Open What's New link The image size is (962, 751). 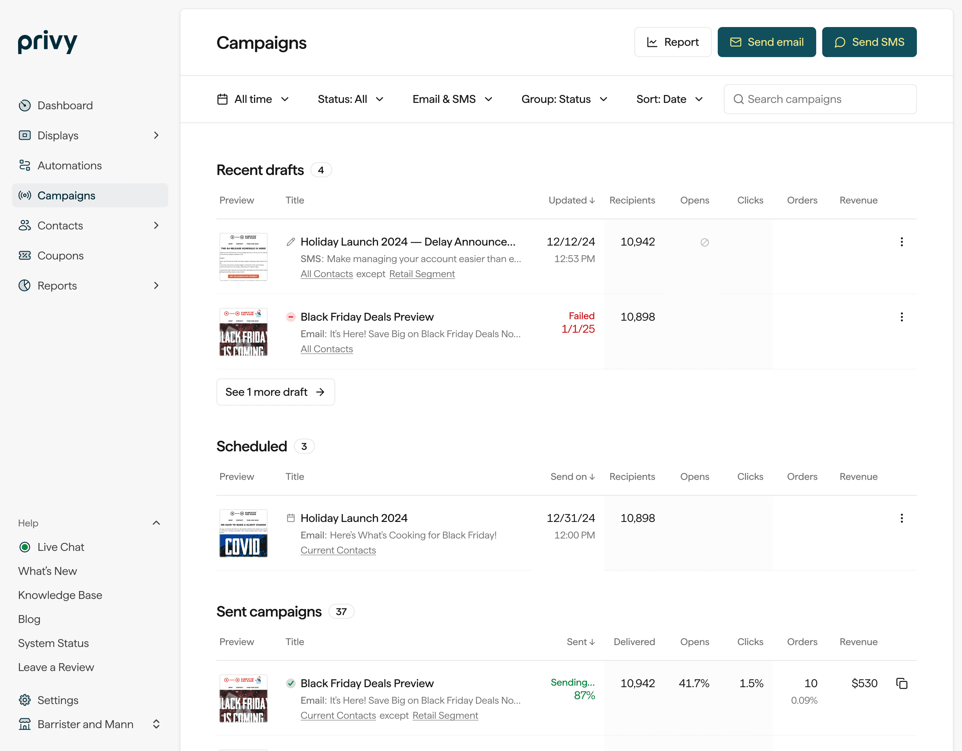coord(48,571)
